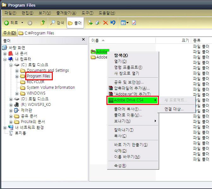Image resolution: width=212 pixels, height=189 pixels.
Task: Select Program Files in folder tree
Action: (39, 76)
